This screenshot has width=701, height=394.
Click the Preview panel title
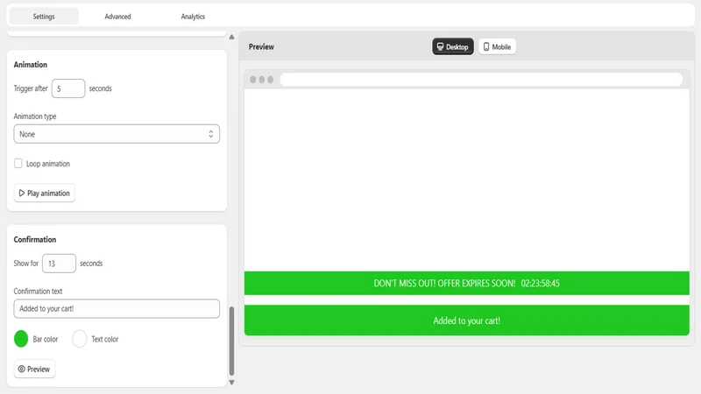[x=261, y=46]
